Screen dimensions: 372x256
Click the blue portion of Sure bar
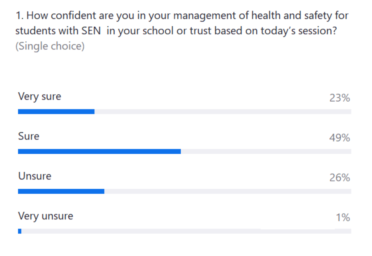tap(99, 152)
